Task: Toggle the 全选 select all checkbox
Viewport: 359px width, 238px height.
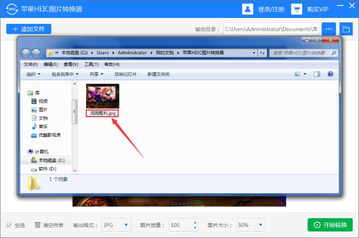Action: pyautogui.click(x=8, y=225)
